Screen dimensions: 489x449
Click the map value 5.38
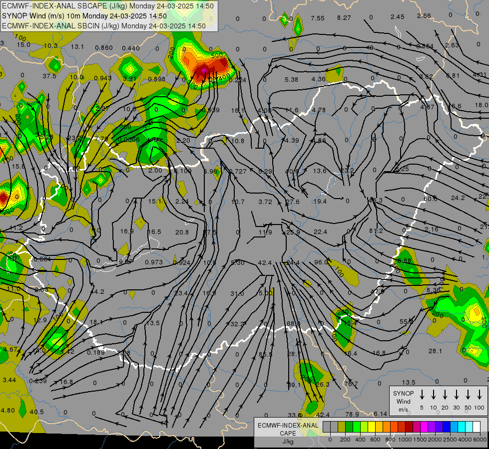pos(291,80)
